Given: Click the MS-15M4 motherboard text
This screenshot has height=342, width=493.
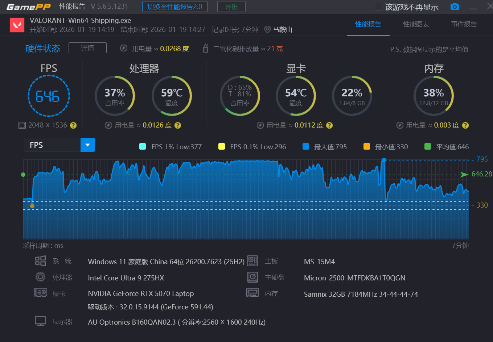Looking at the screenshot, I should (x=319, y=262).
